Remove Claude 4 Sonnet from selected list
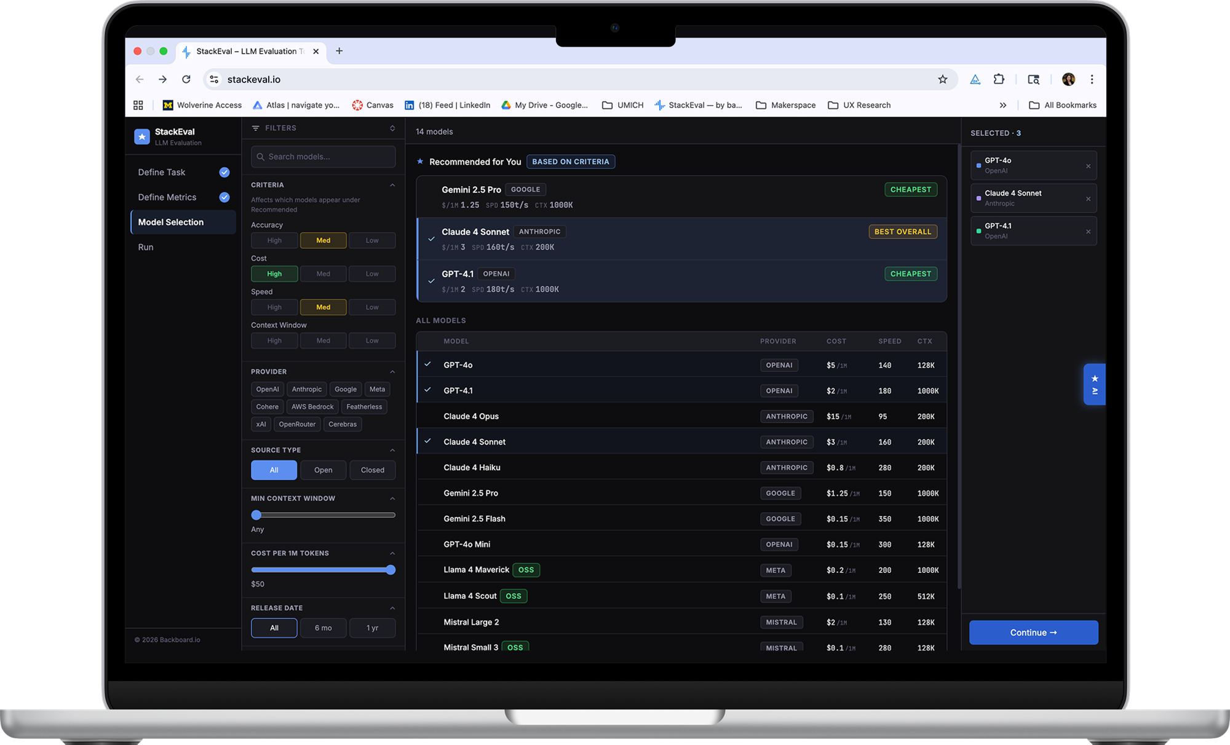 pyautogui.click(x=1089, y=199)
